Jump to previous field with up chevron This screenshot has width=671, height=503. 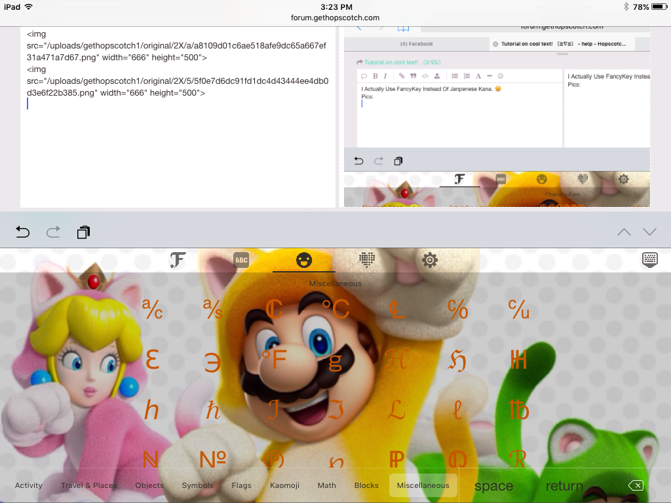[x=624, y=233]
